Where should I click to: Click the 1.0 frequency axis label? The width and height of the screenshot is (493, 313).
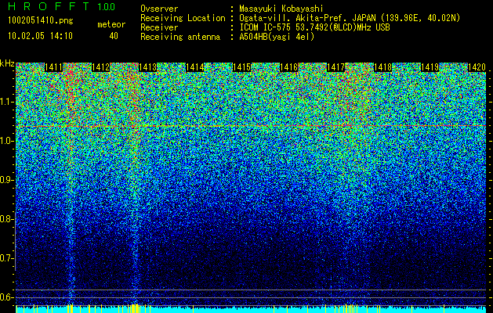coord(6,141)
